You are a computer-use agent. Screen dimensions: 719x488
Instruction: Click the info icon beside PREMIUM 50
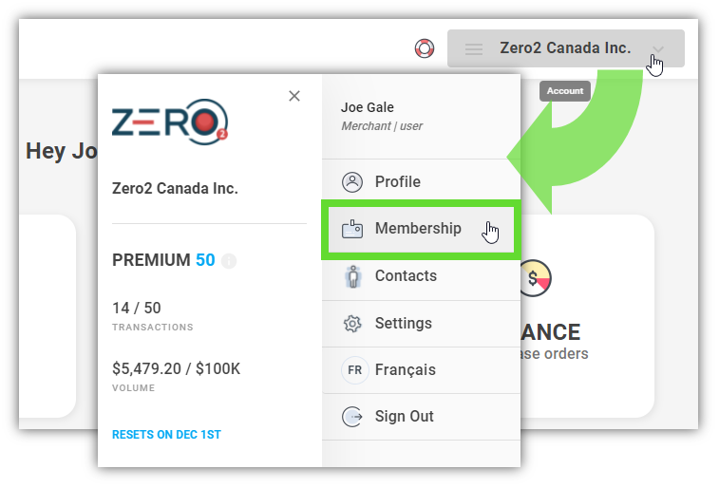229,261
